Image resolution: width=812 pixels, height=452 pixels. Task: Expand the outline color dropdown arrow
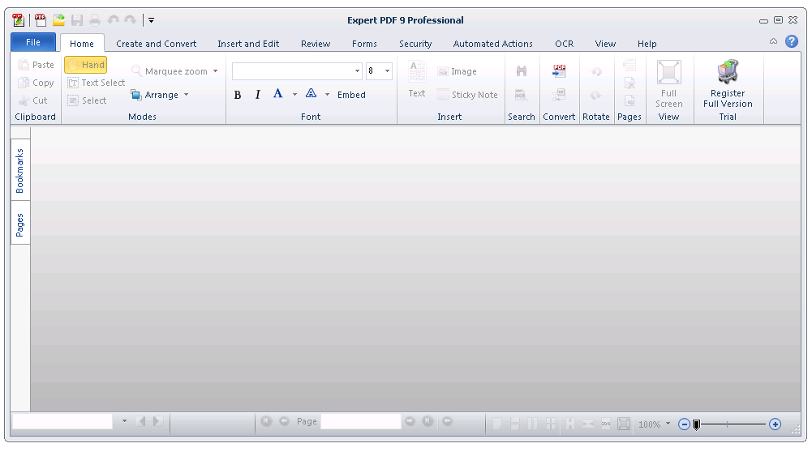click(327, 95)
